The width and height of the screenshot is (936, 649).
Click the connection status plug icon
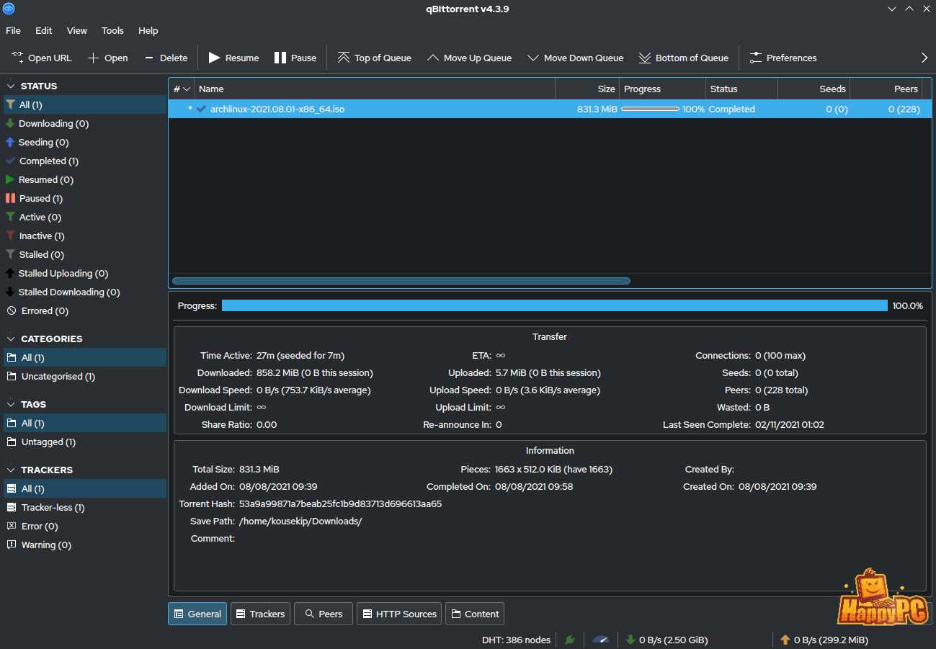pyautogui.click(x=570, y=640)
